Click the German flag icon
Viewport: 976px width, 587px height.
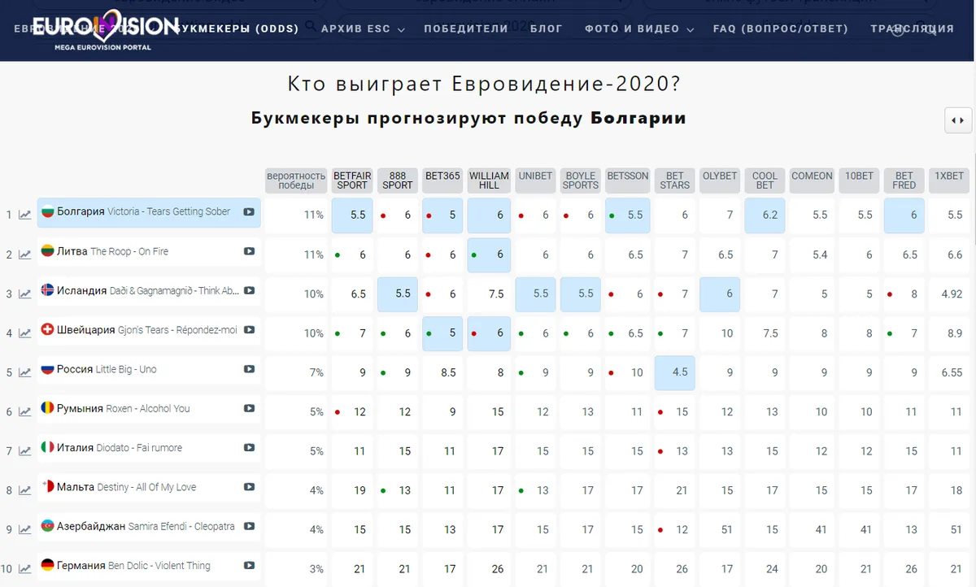tap(47, 566)
